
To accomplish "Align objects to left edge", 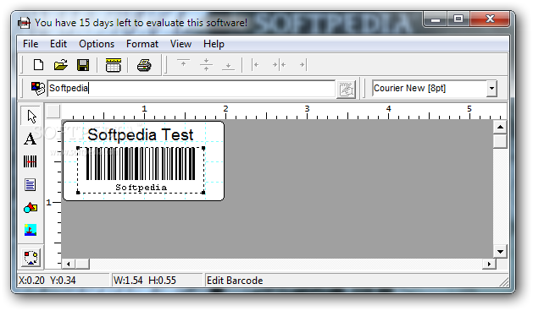I will tap(256, 64).
